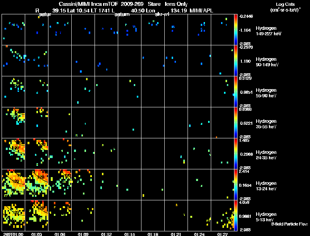Select the Hydrogen 149-227 keV row label
The height and width of the screenshot is (236, 310).
point(269,31)
